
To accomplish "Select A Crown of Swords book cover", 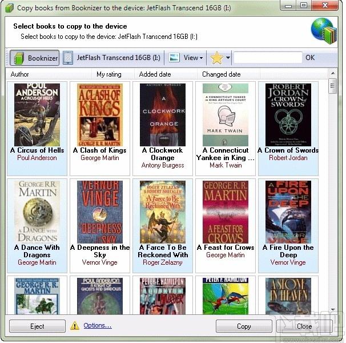I will [x=288, y=115].
